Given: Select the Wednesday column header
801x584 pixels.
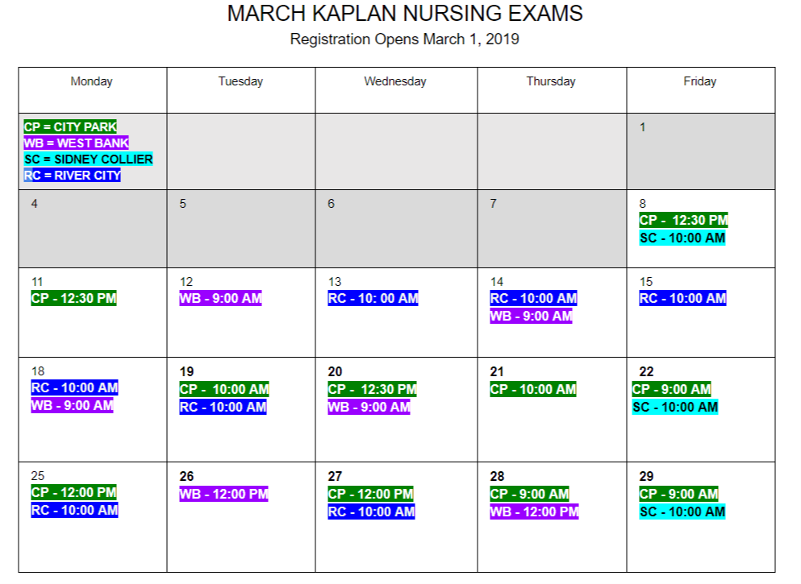Looking at the screenshot, I should 395,81.
